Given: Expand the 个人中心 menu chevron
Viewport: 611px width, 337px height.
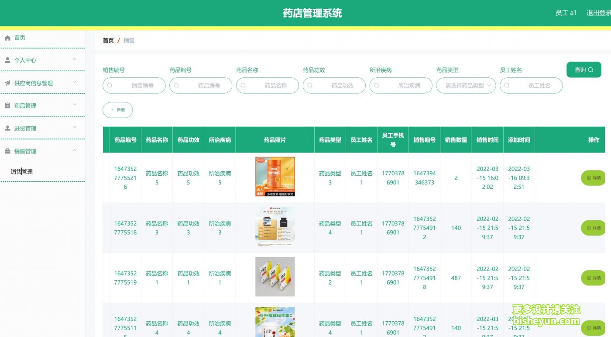Looking at the screenshot, I should 74,59.
